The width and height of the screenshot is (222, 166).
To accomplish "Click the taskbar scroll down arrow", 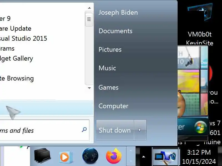I will click(131, 161).
